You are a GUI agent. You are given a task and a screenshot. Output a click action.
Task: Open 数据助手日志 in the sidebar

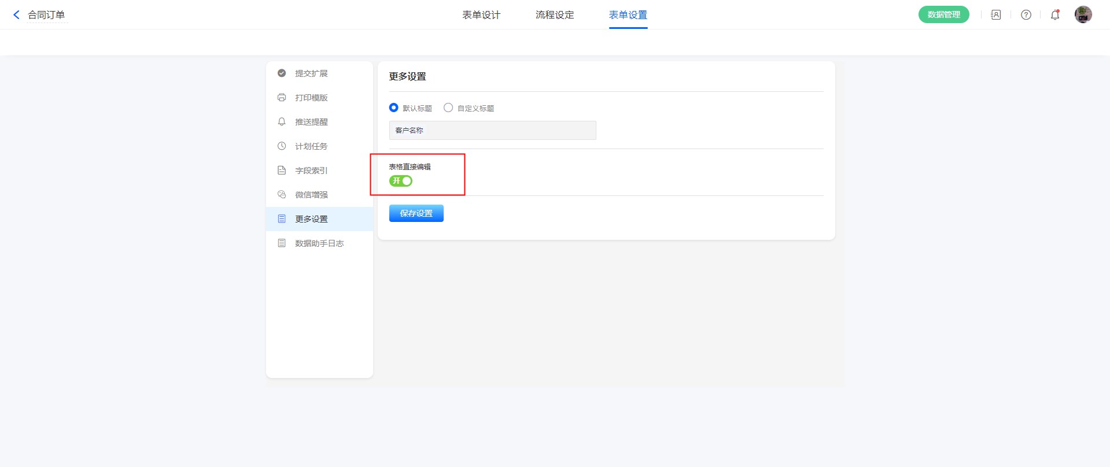pyautogui.click(x=319, y=243)
